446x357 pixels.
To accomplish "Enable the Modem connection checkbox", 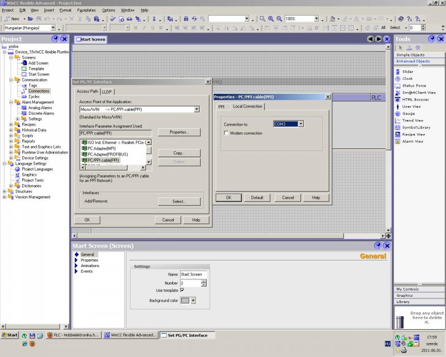I will click(226, 133).
